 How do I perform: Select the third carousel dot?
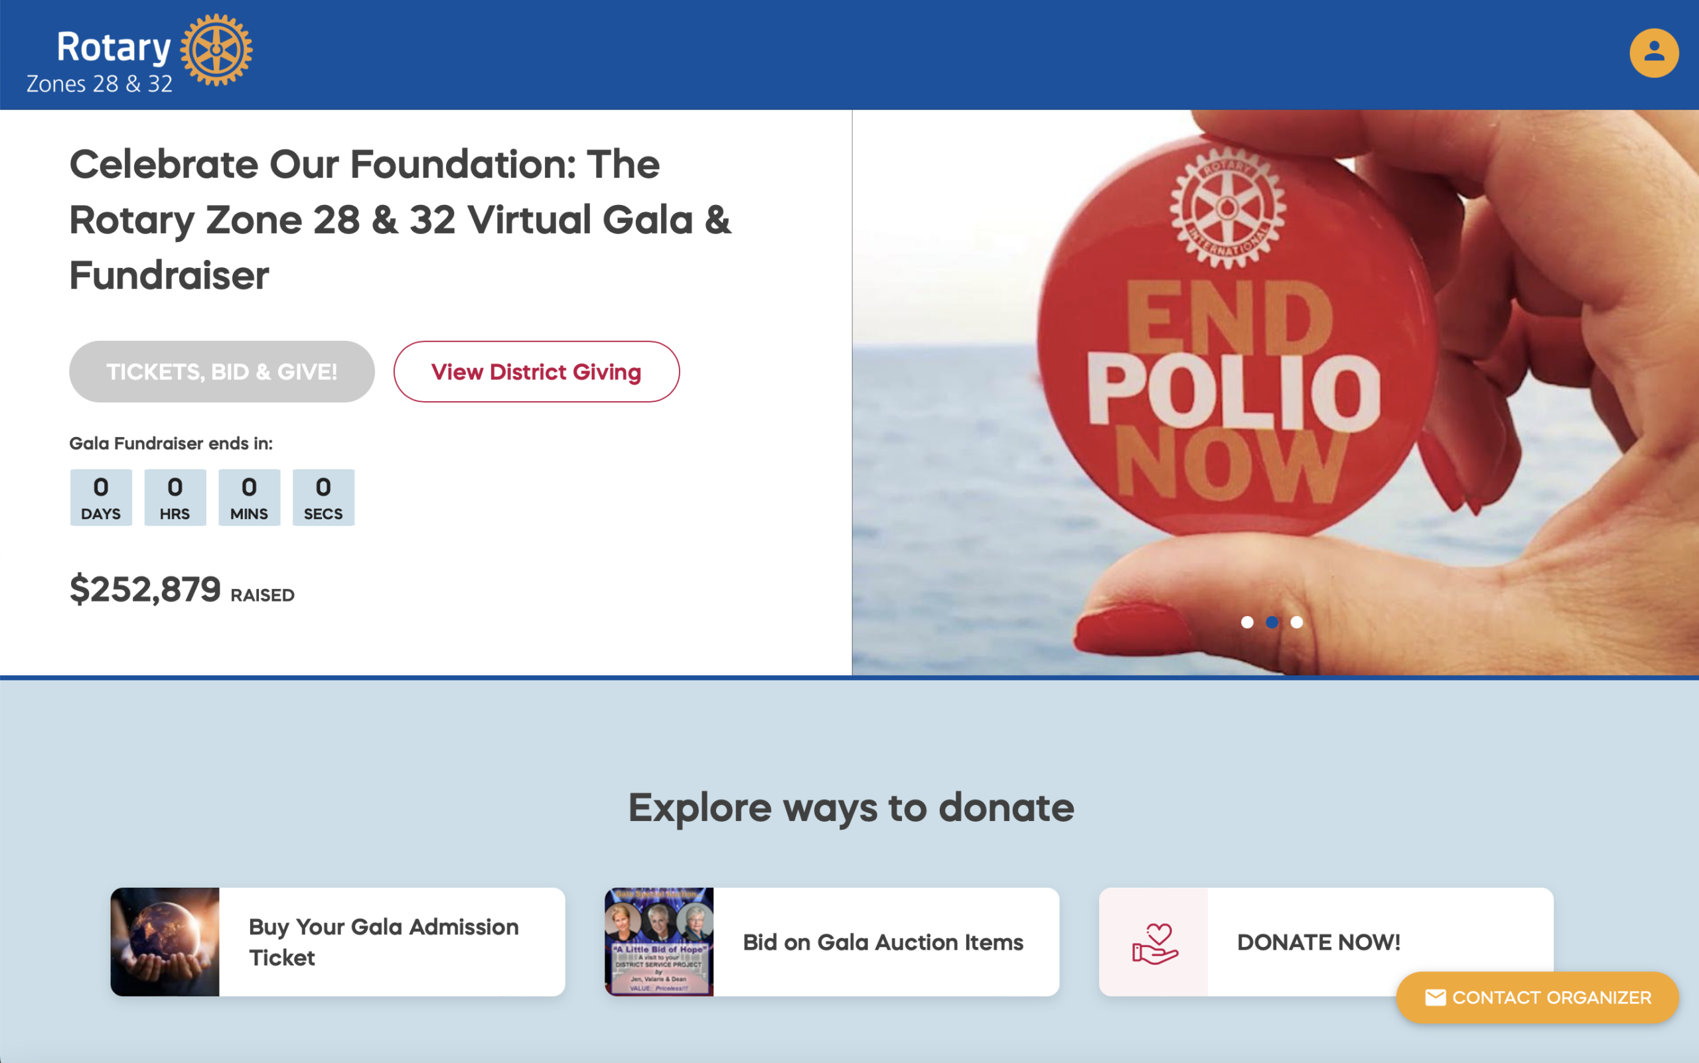point(1297,622)
